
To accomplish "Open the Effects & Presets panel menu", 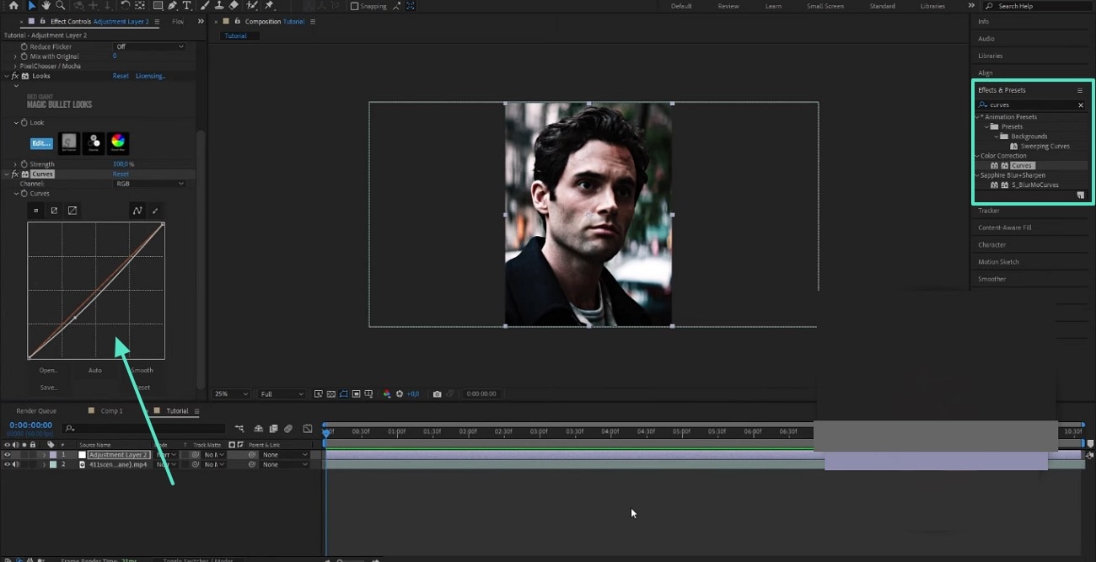I will coord(1080,90).
